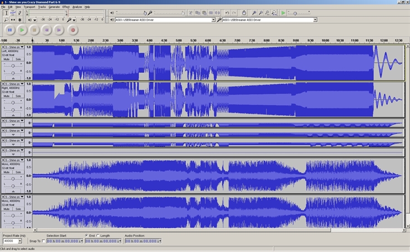
Task: Click the Undo toolbar icon
Action: click(227, 13)
